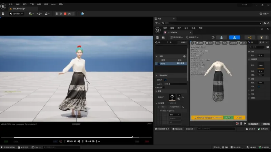Click green 启用 button in yellow warning bar
The width and height of the screenshot is (271, 152).
pyautogui.click(x=228, y=118)
